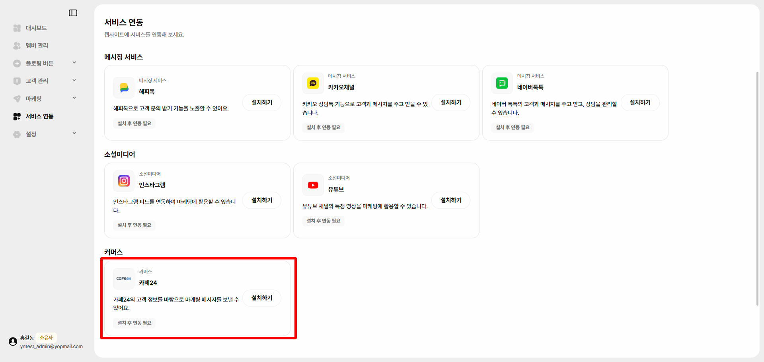Expand the 고객 관리 submenu chevron
This screenshot has height=362, width=764.
coord(74,80)
